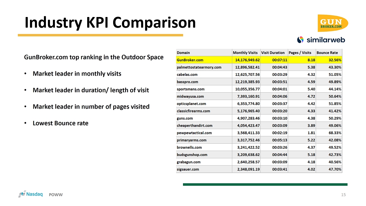366x206 pixels.
Task: Select the POWW ticker text
Action: (x=56, y=195)
